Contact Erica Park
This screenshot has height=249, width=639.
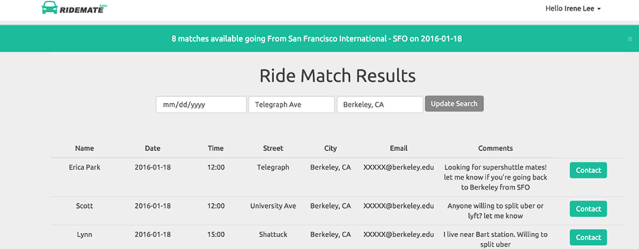click(x=588, y=170)
